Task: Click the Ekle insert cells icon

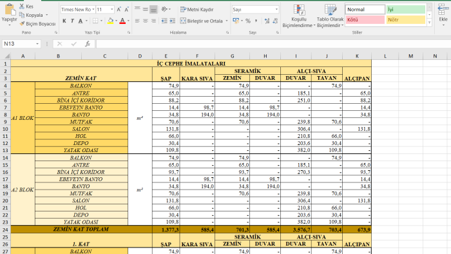Action: pos(443,10)
